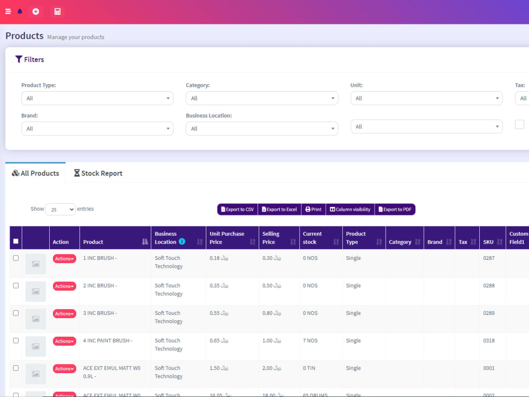
Task: Export the table to PDF
Action: pyautogui.click(x=395, y=209)
